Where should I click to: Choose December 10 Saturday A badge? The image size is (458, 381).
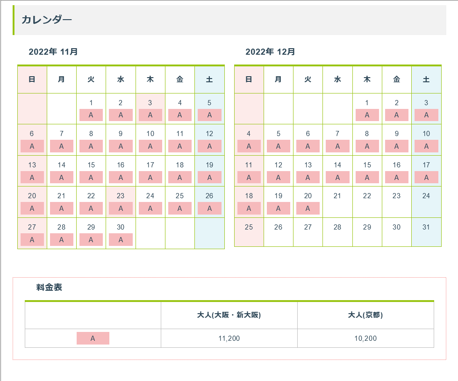426,146
